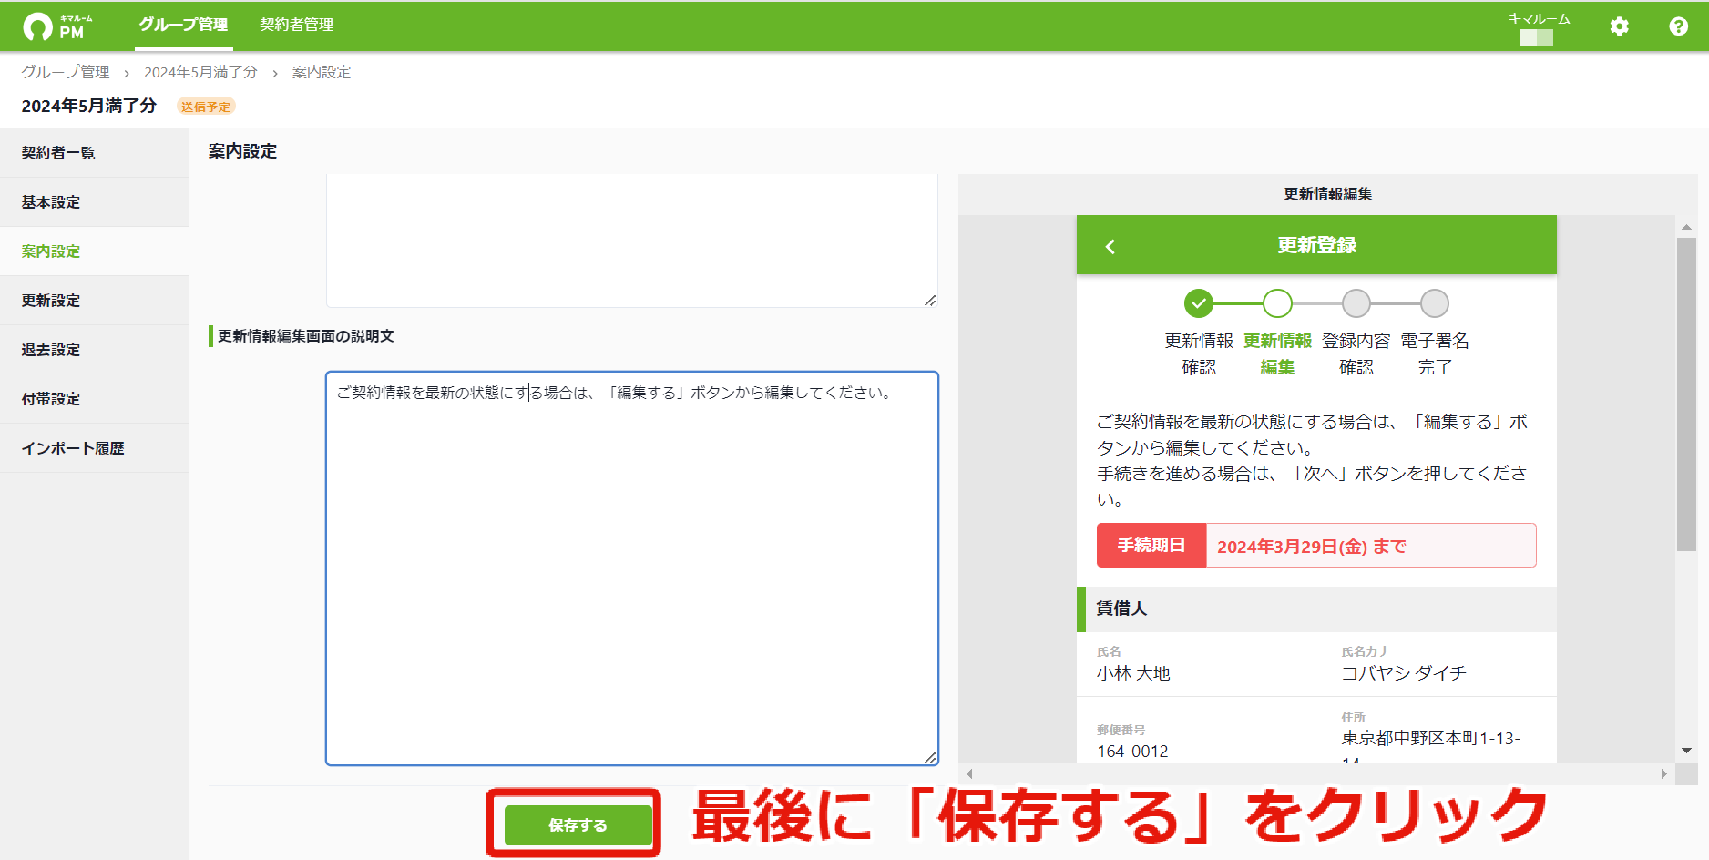
Task: Click the name 小林 大地
Action: tap(1133, 673)
